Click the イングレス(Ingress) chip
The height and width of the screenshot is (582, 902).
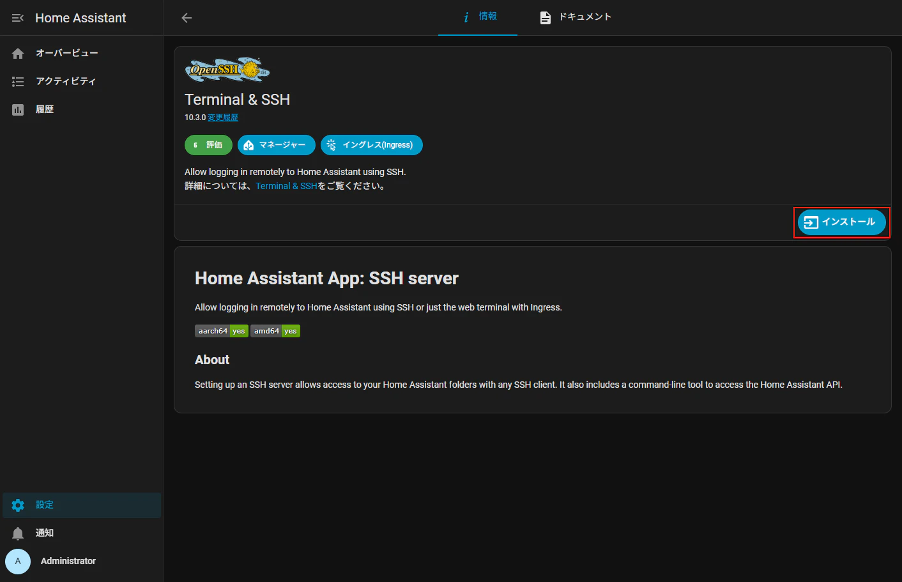pos(372,145)
